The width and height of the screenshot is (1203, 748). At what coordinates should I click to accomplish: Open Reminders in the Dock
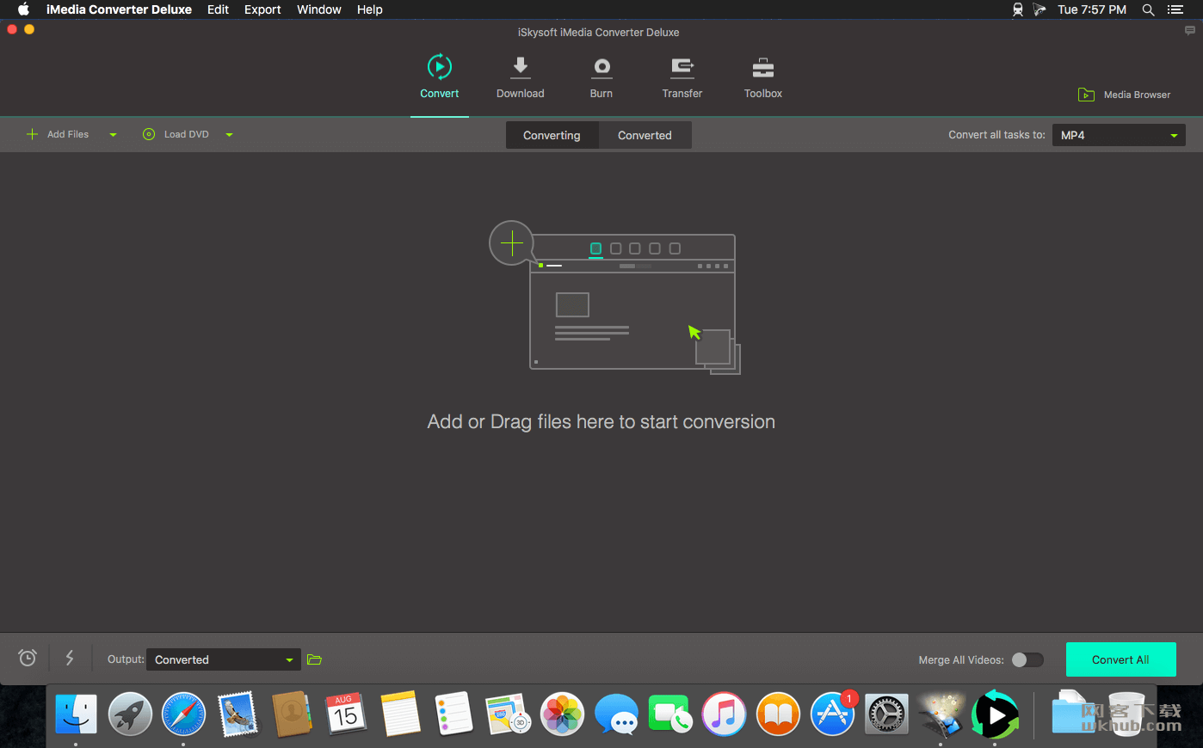(454, 714)
